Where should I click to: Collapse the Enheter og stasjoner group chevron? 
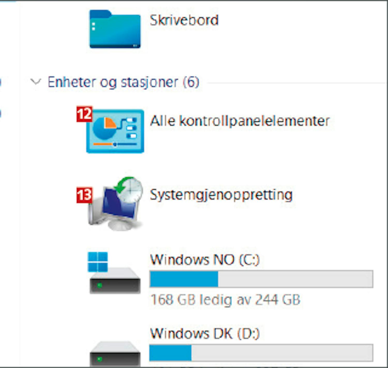point(35,82)
